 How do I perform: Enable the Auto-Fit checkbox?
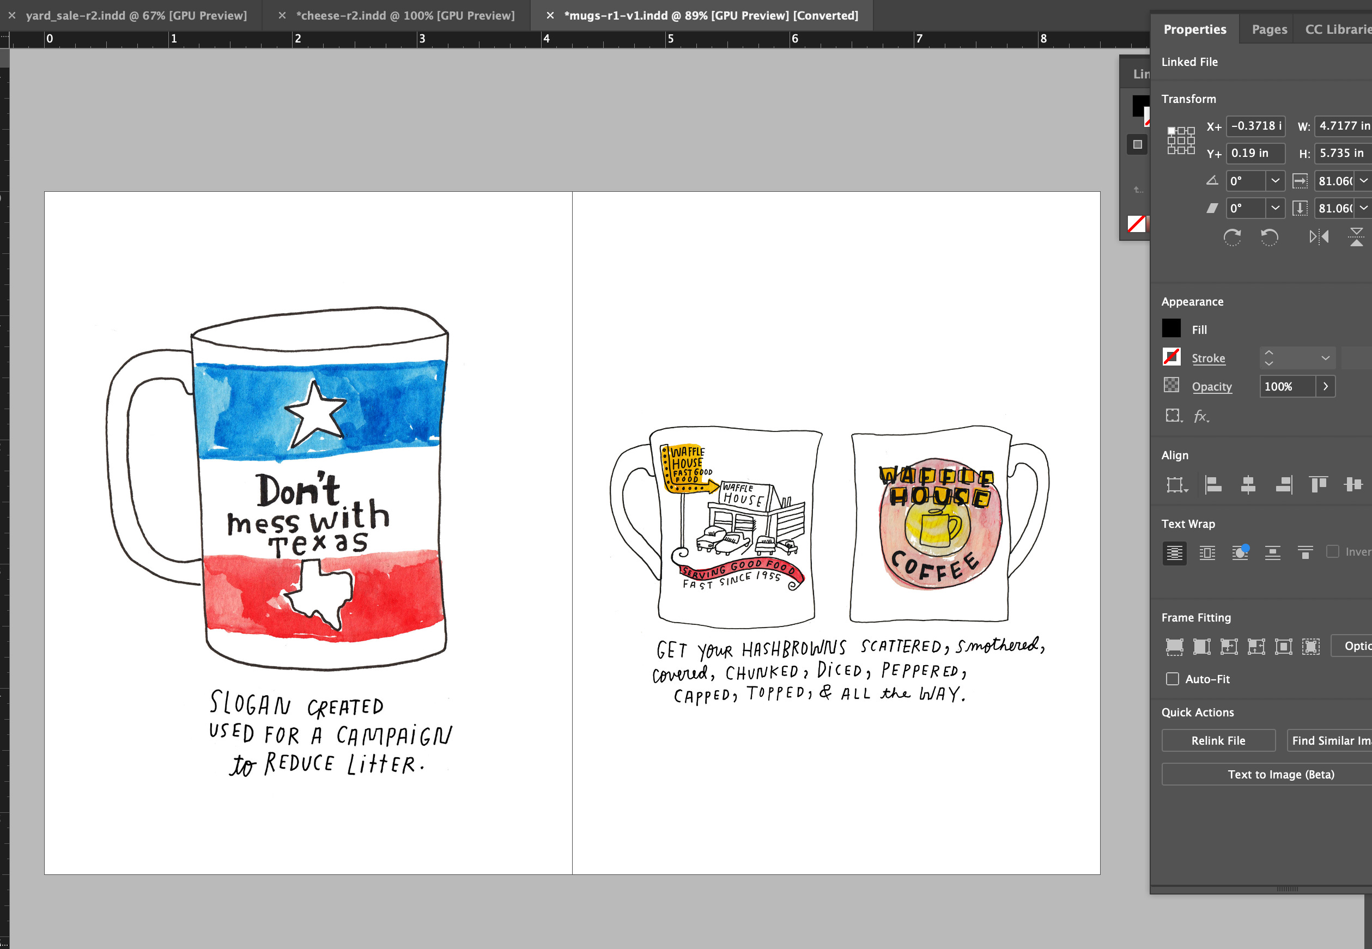pos(1172,679)
